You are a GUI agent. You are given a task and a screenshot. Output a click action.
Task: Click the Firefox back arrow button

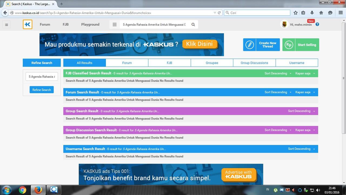5,13
